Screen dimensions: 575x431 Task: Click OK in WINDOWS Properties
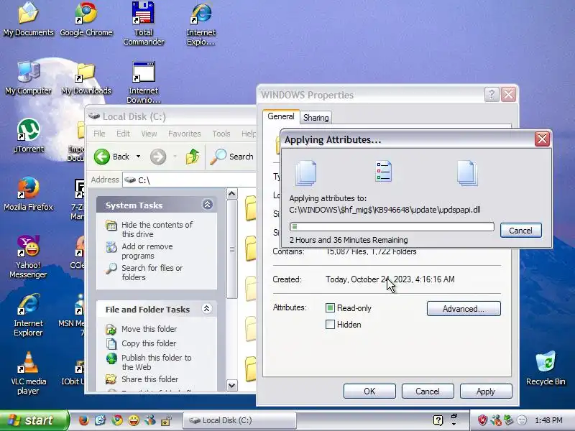(369, 391)
